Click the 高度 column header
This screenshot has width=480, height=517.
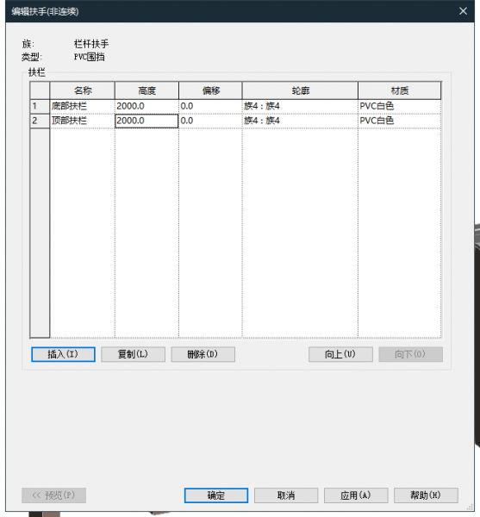(x=146, y=90)
